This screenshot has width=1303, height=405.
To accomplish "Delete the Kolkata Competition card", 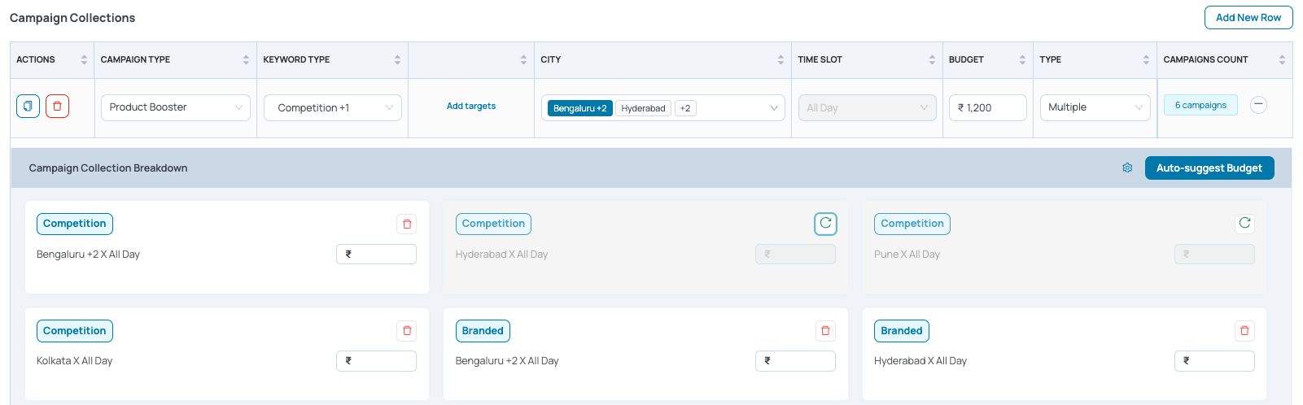I will (x=407, y=330).
